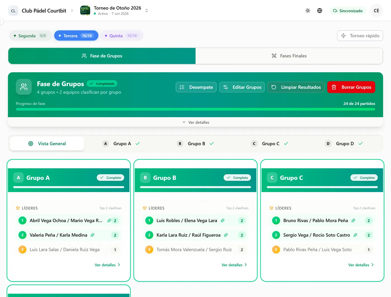Expand the tournament selector chevrons
Image resolution: width=391 pixels, height=297 pixels.
147,11
